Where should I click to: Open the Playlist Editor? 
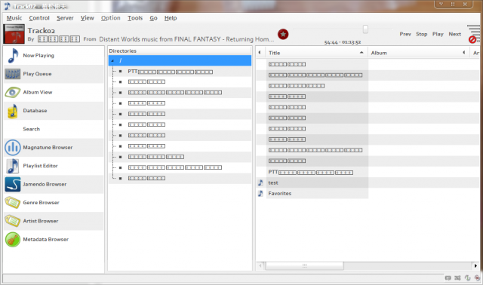(54, 166)
